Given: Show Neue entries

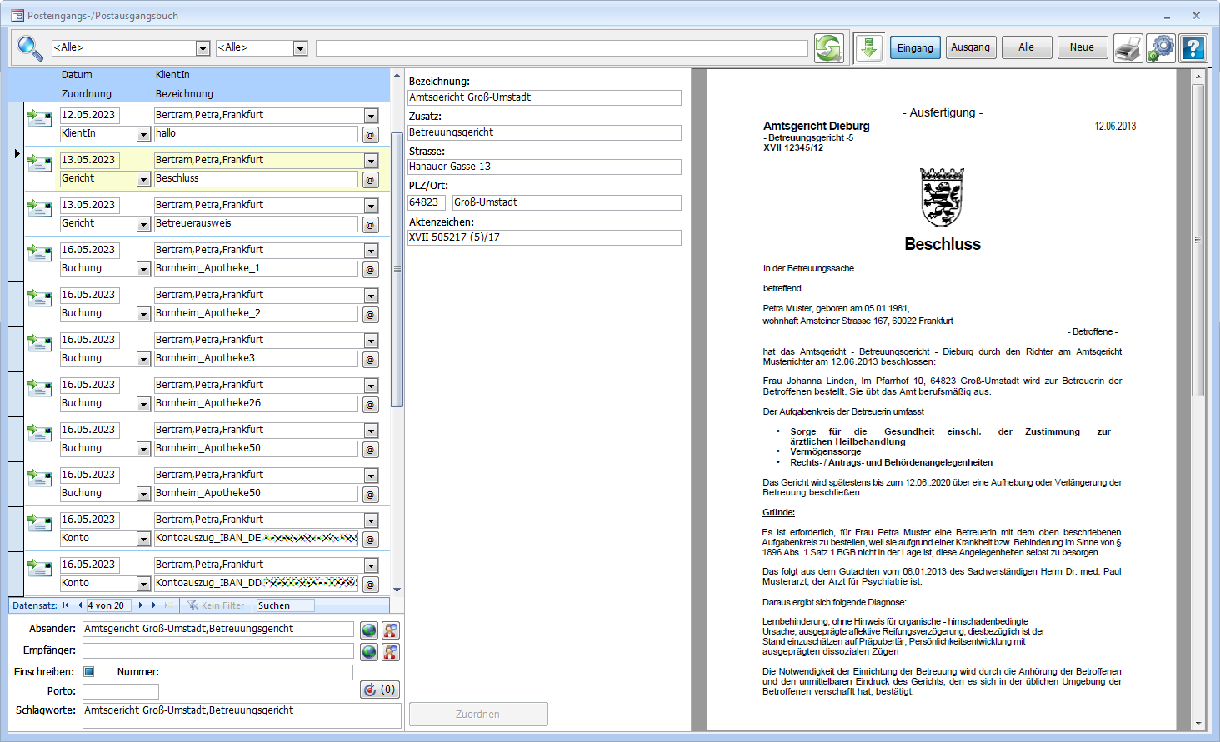Looking at the screenshot, I should (1082, 47).
